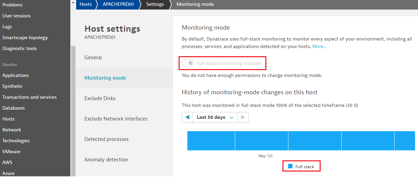The width and height of the screenshot is (418, 177).
Task: Click the back chevron before Hosts breadcrumb
Action: [73, 3]
